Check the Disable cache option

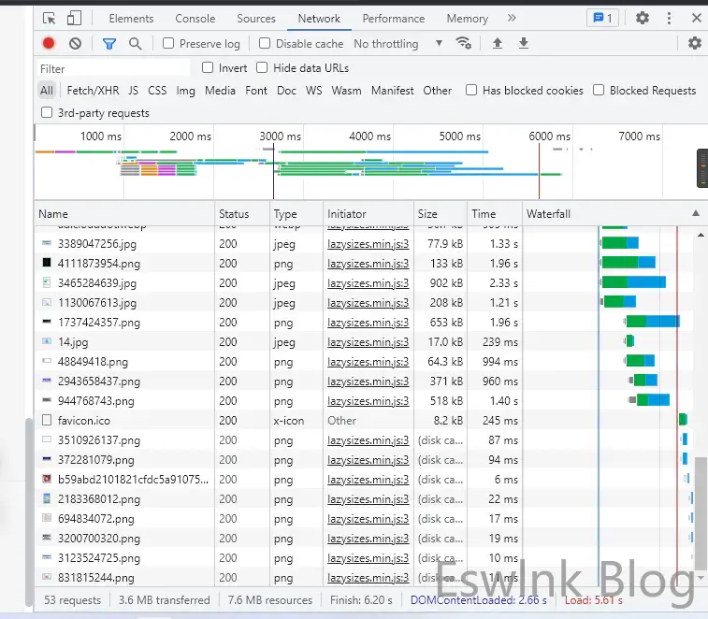(x=265, y=43)
